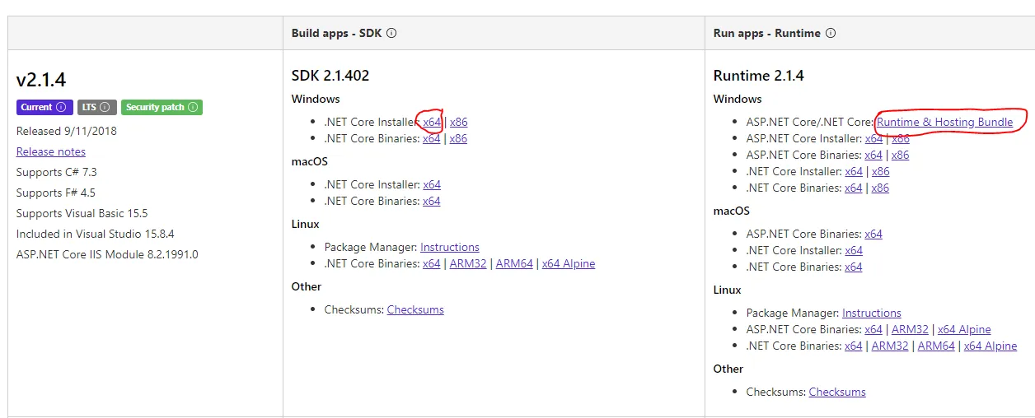This screenshot has width=1035, height=418.
Task: Download Runtime Windows .NET Core Installer x86
Action: point(881,171)
